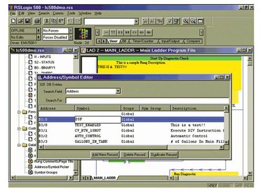The image size is (263, 192).
Task: Click the New file toolbar icon
Action: (x=13, y=21)
